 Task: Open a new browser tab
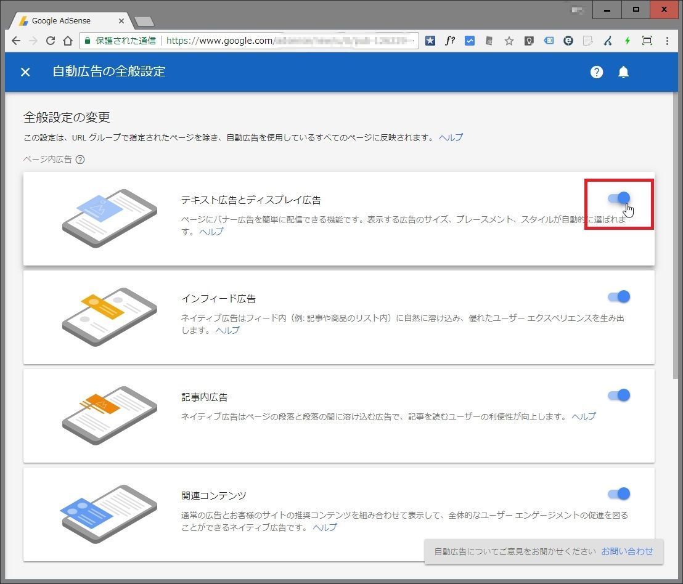pos(144,22)
